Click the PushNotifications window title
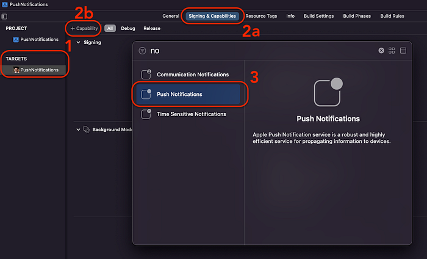 tap(29, 4)
